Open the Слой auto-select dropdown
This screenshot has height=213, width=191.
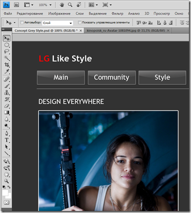pos(57,23)
